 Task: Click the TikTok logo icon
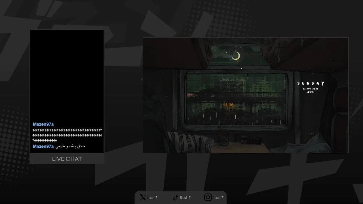coord(176,197)
